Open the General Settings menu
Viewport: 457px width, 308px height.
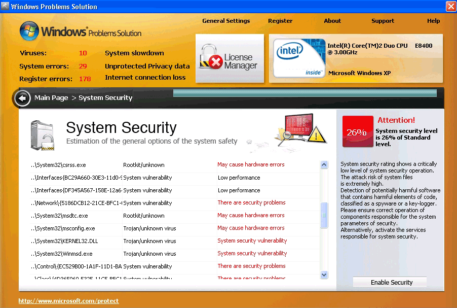pos(226,21)
